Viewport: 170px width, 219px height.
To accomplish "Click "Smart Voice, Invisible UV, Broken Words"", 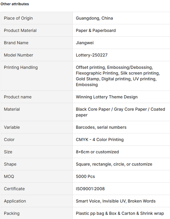I will coord(116,201).
